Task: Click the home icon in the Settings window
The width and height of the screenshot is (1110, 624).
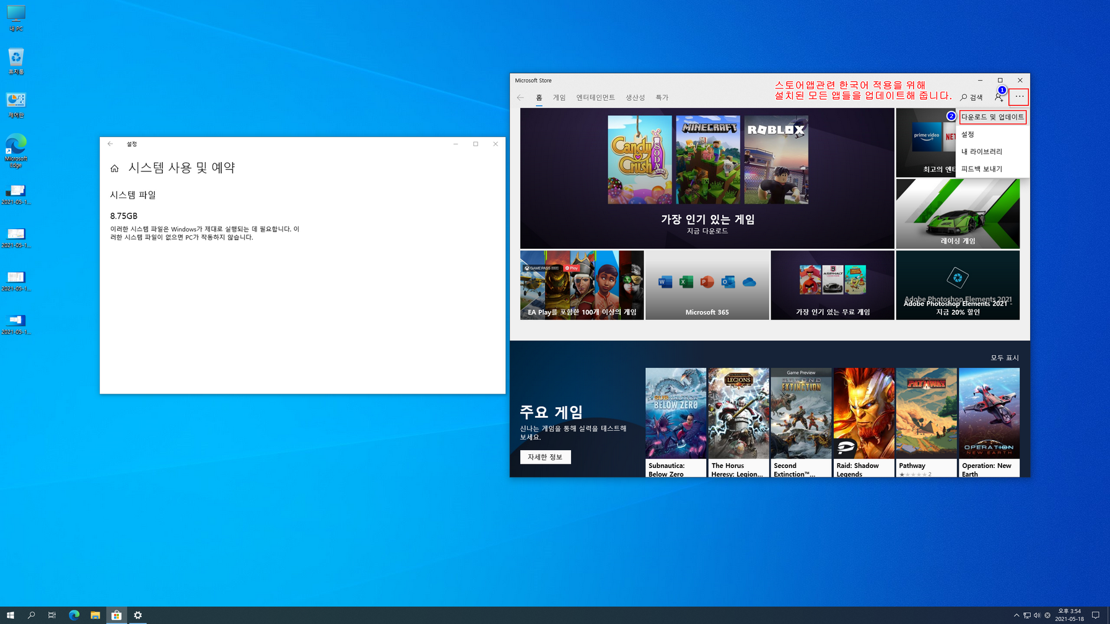Action: click(115, 168)
